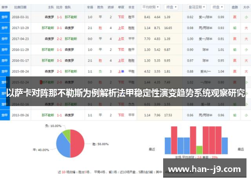251x182 pixels.
Task: Click odds value 4.52 in 2015-08-24 row
Action: click(x=147, y=71)
